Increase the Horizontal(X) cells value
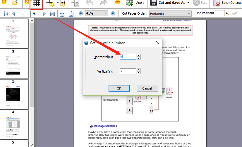Viewport: 242px width, 147px height. 139,55
